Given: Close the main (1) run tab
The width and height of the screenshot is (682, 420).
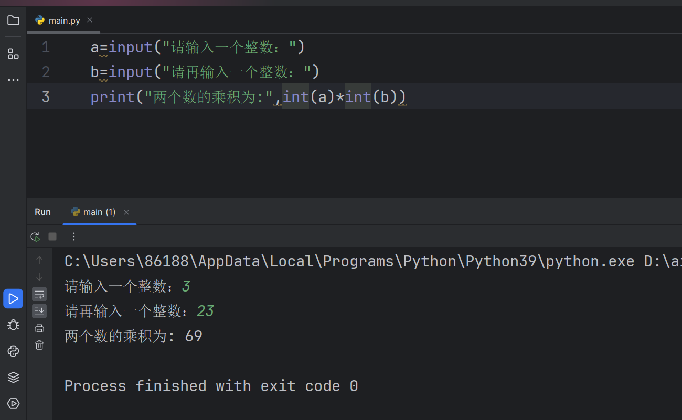Looking at the screenshot, I should (x=126, y=212).
